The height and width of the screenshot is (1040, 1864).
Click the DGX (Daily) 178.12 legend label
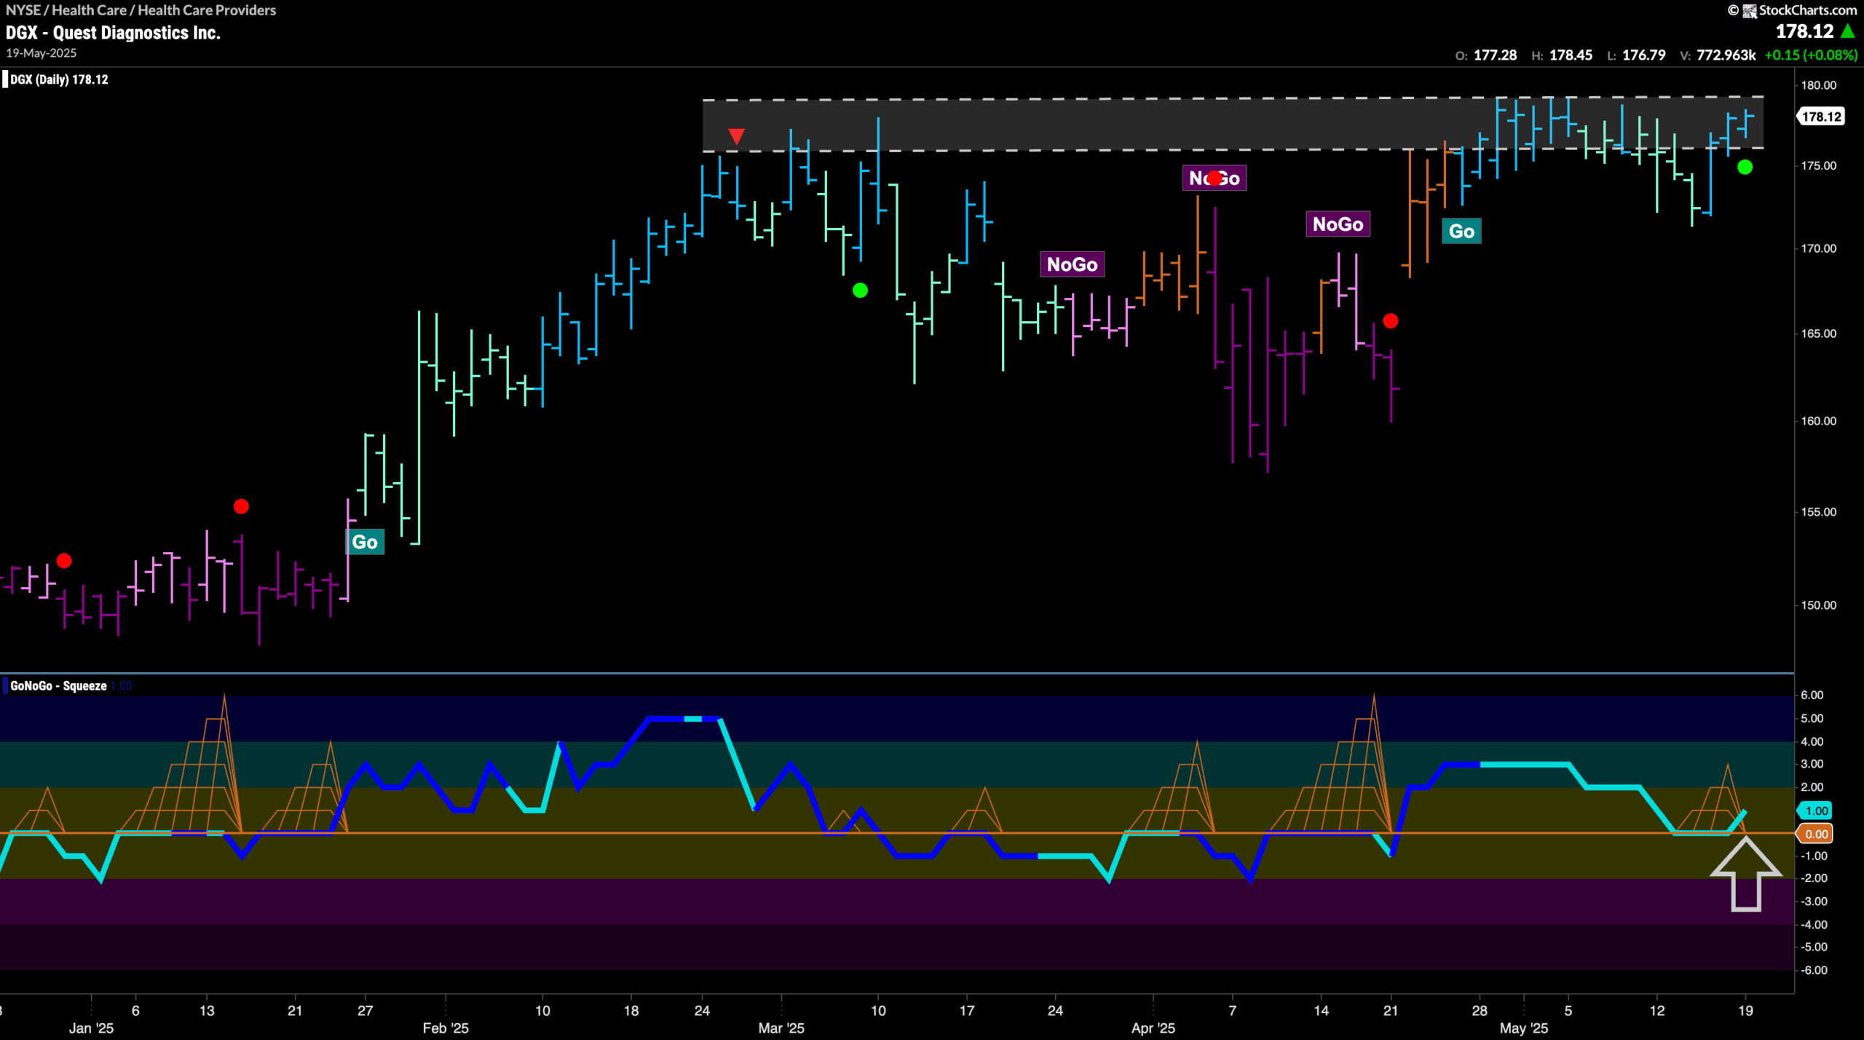point(59,79)
